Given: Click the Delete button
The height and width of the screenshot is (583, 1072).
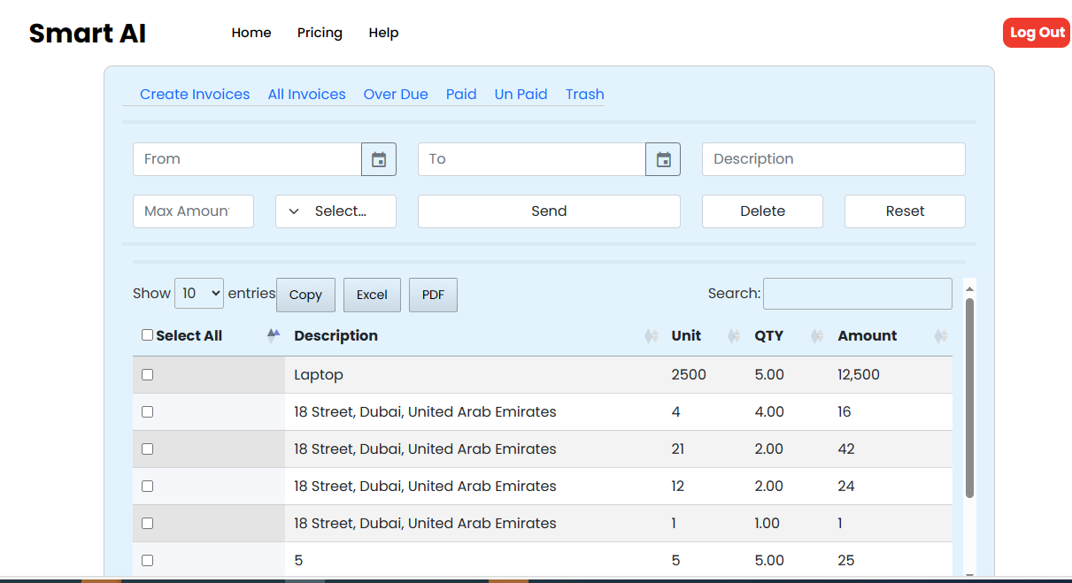Looking at the screenshot, I should (x=762, y=211).
